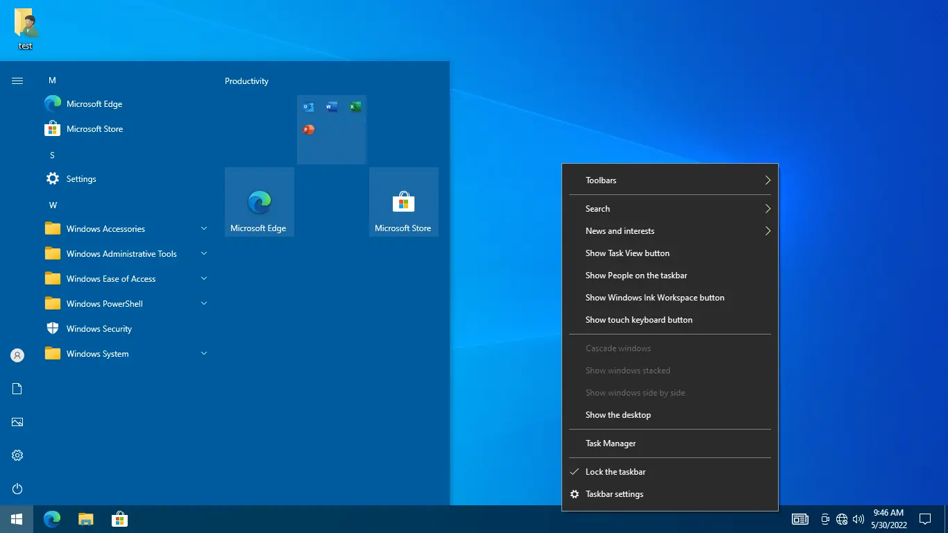Open the Pictures icon in Start sidebar

click(x=17, y=422)
